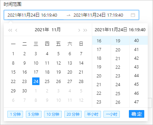The image size is (153, 125).
Task: Open the 11月 month selector
Action: click(56, 30)
